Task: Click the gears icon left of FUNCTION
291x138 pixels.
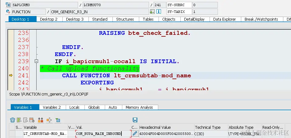Action: pos(8,11)
